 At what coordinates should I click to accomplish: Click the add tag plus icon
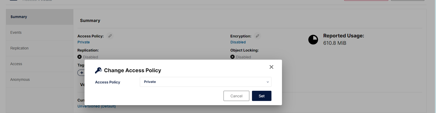[81, 73]
